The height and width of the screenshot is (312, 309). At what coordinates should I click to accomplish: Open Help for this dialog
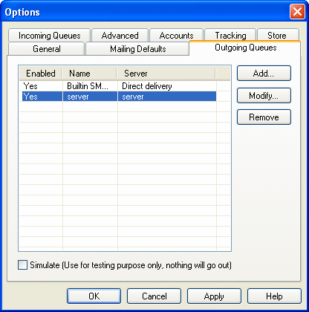tap(274, 296)
